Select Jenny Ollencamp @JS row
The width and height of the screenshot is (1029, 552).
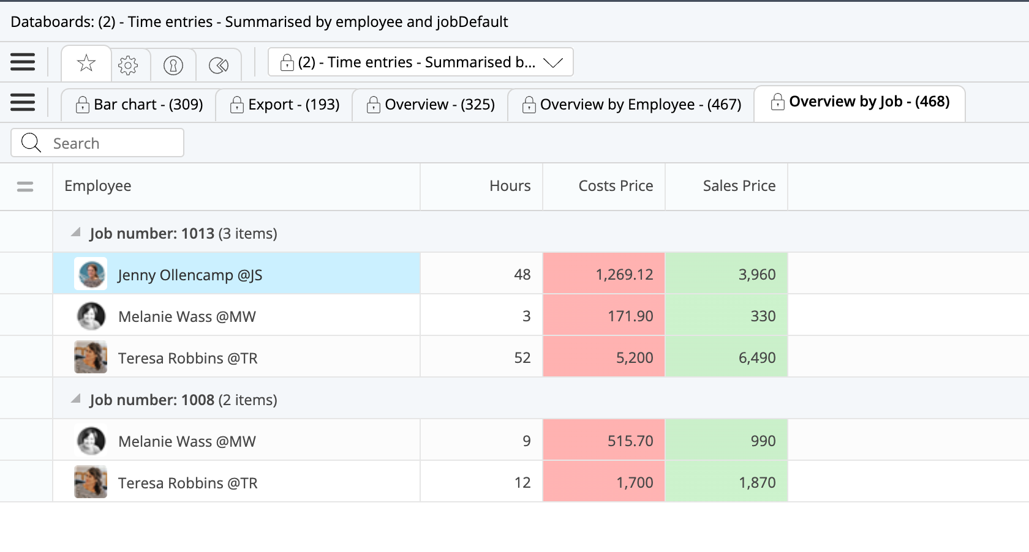point(236,274)
